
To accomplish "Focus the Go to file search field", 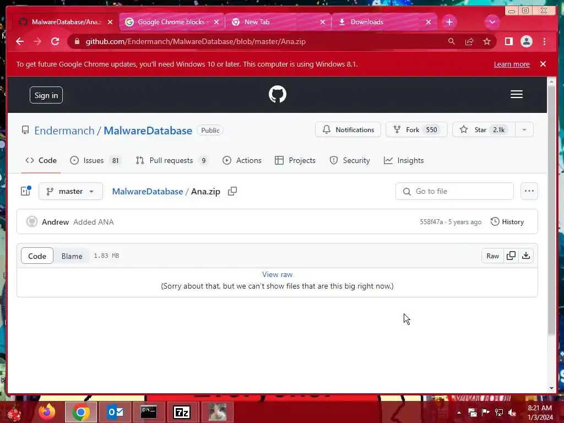I will point(454,191).
